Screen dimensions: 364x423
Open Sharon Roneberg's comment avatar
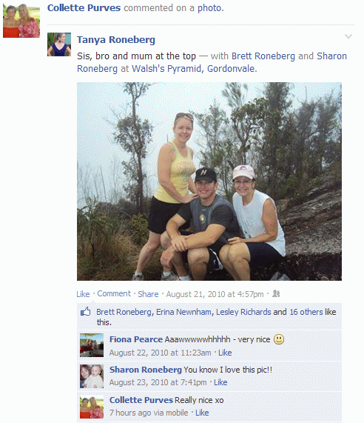click(92, 376)
